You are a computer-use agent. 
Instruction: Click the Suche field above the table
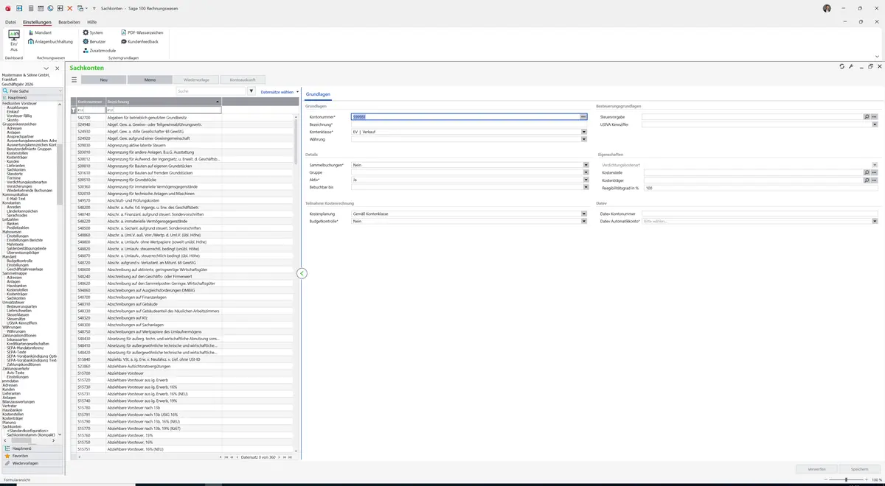point(210,91)
